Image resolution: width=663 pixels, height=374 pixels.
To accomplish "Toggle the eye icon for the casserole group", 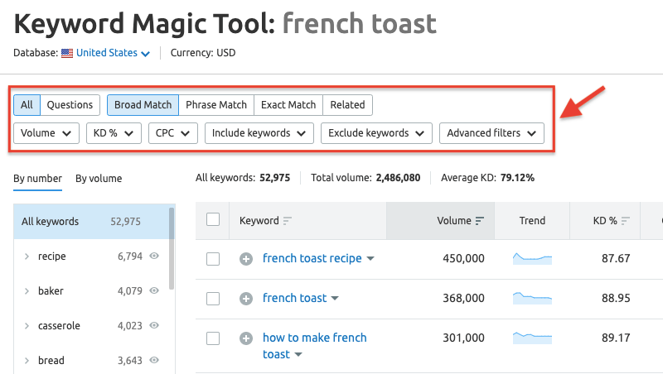I will (x=154, y=325).
